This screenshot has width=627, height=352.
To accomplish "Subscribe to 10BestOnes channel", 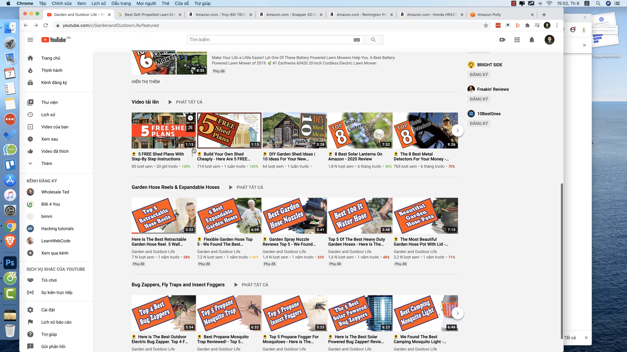I will coord(479,123).
